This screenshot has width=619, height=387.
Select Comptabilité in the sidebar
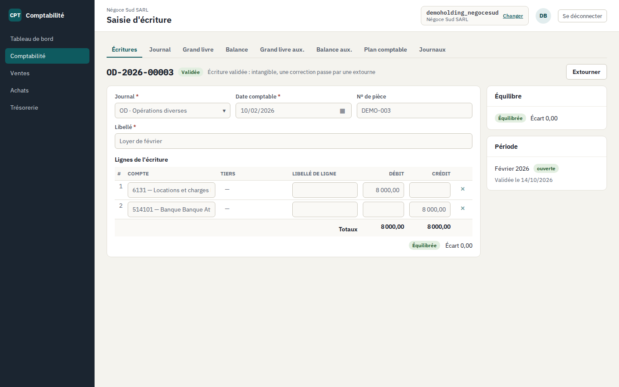(47, 56)
